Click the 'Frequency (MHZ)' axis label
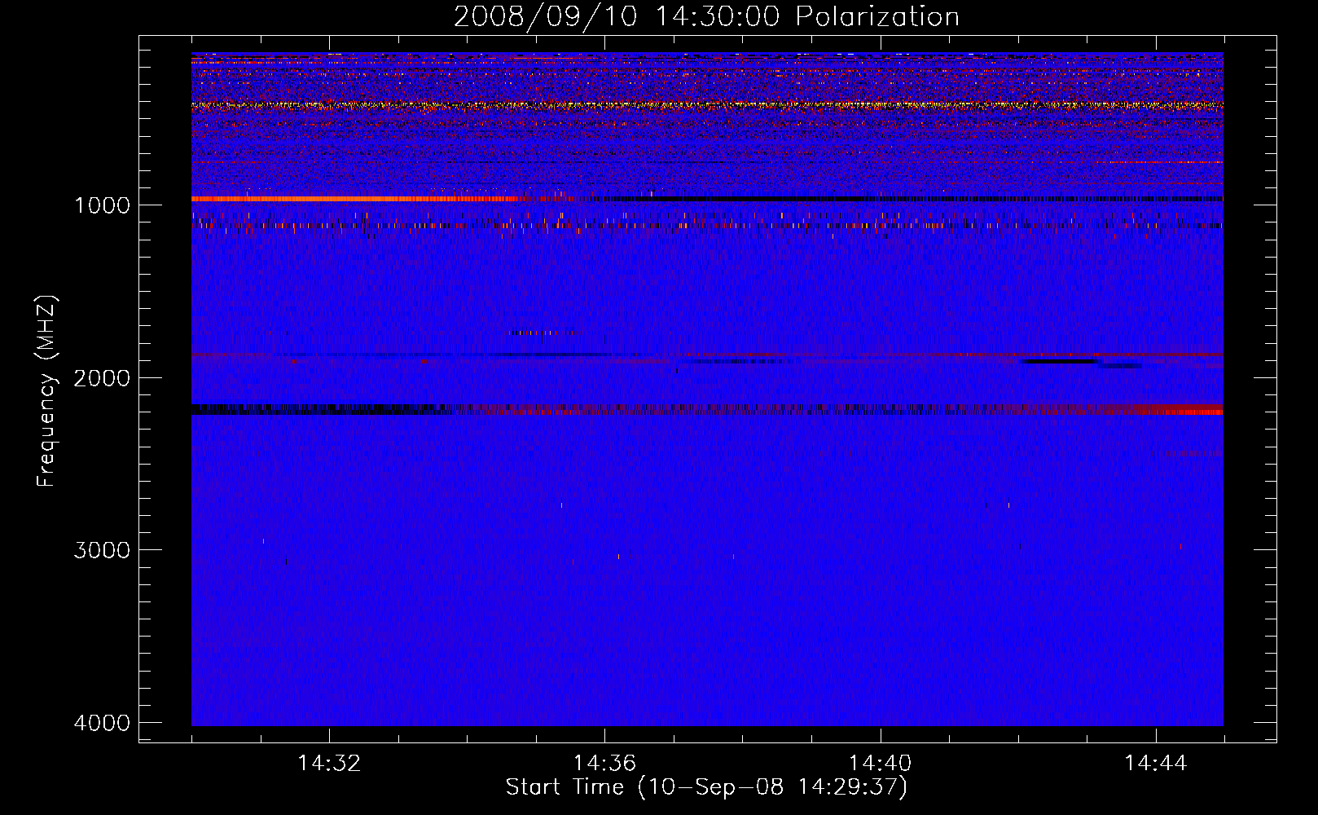The image size is (1318, 815). pos(46,391)
